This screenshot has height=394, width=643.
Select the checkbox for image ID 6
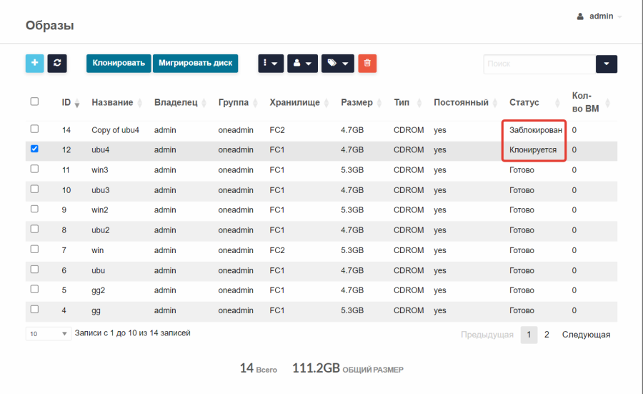click(x=34, y=270)
